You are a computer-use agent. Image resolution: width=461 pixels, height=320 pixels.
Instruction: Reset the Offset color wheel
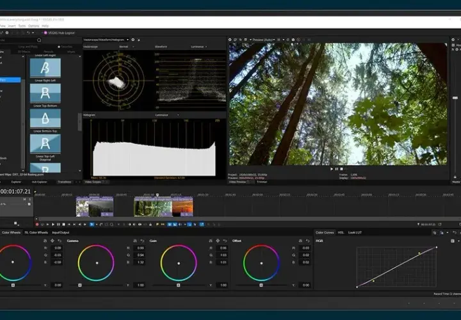(308, 241)
